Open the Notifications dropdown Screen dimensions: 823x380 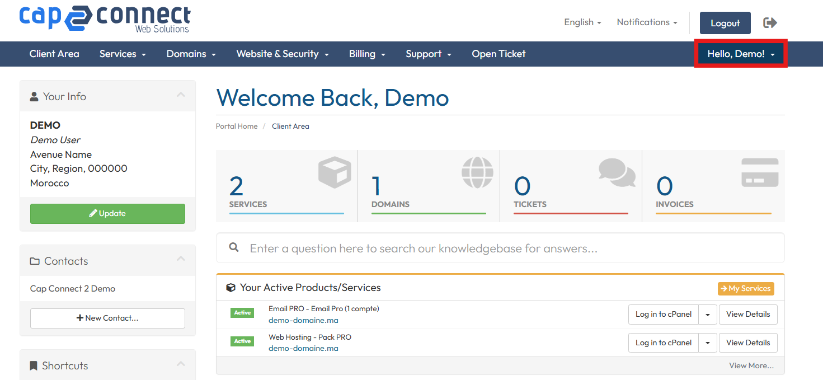647,22
